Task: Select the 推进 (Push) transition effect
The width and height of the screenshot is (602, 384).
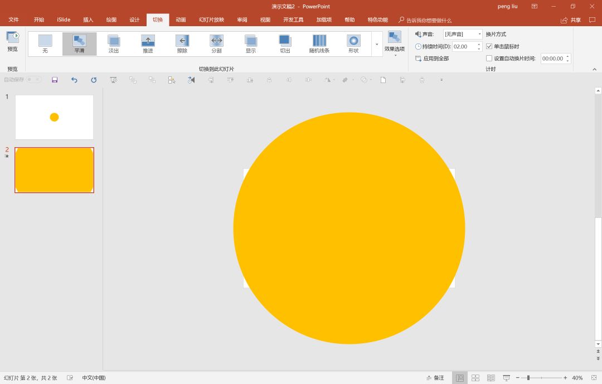Action: point(148,44)
